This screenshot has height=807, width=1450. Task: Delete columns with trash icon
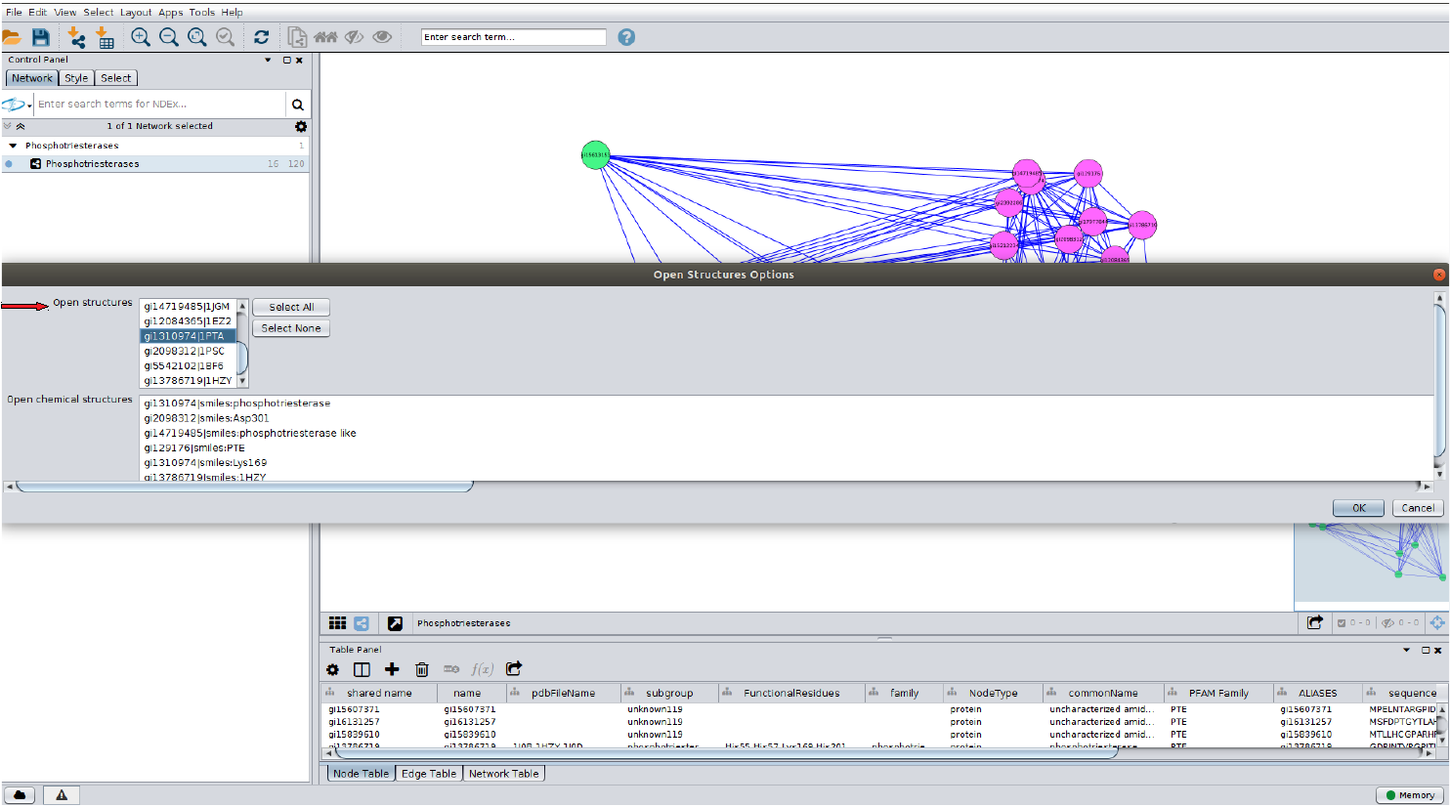pos(422,669)
